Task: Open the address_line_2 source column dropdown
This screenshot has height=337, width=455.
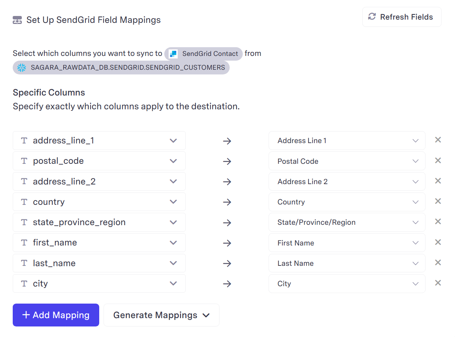Action: pos(99,181)
